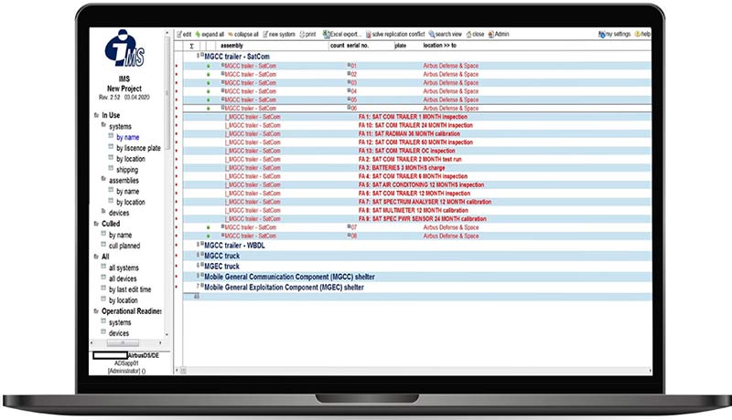Open the help icon
The image size is (732, 420).
coord(645,34)
